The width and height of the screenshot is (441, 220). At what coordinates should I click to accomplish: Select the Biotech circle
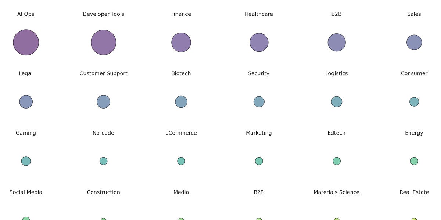pos(181,102)
